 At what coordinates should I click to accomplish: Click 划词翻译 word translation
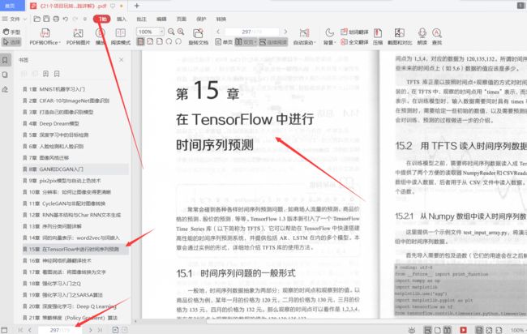354,32
